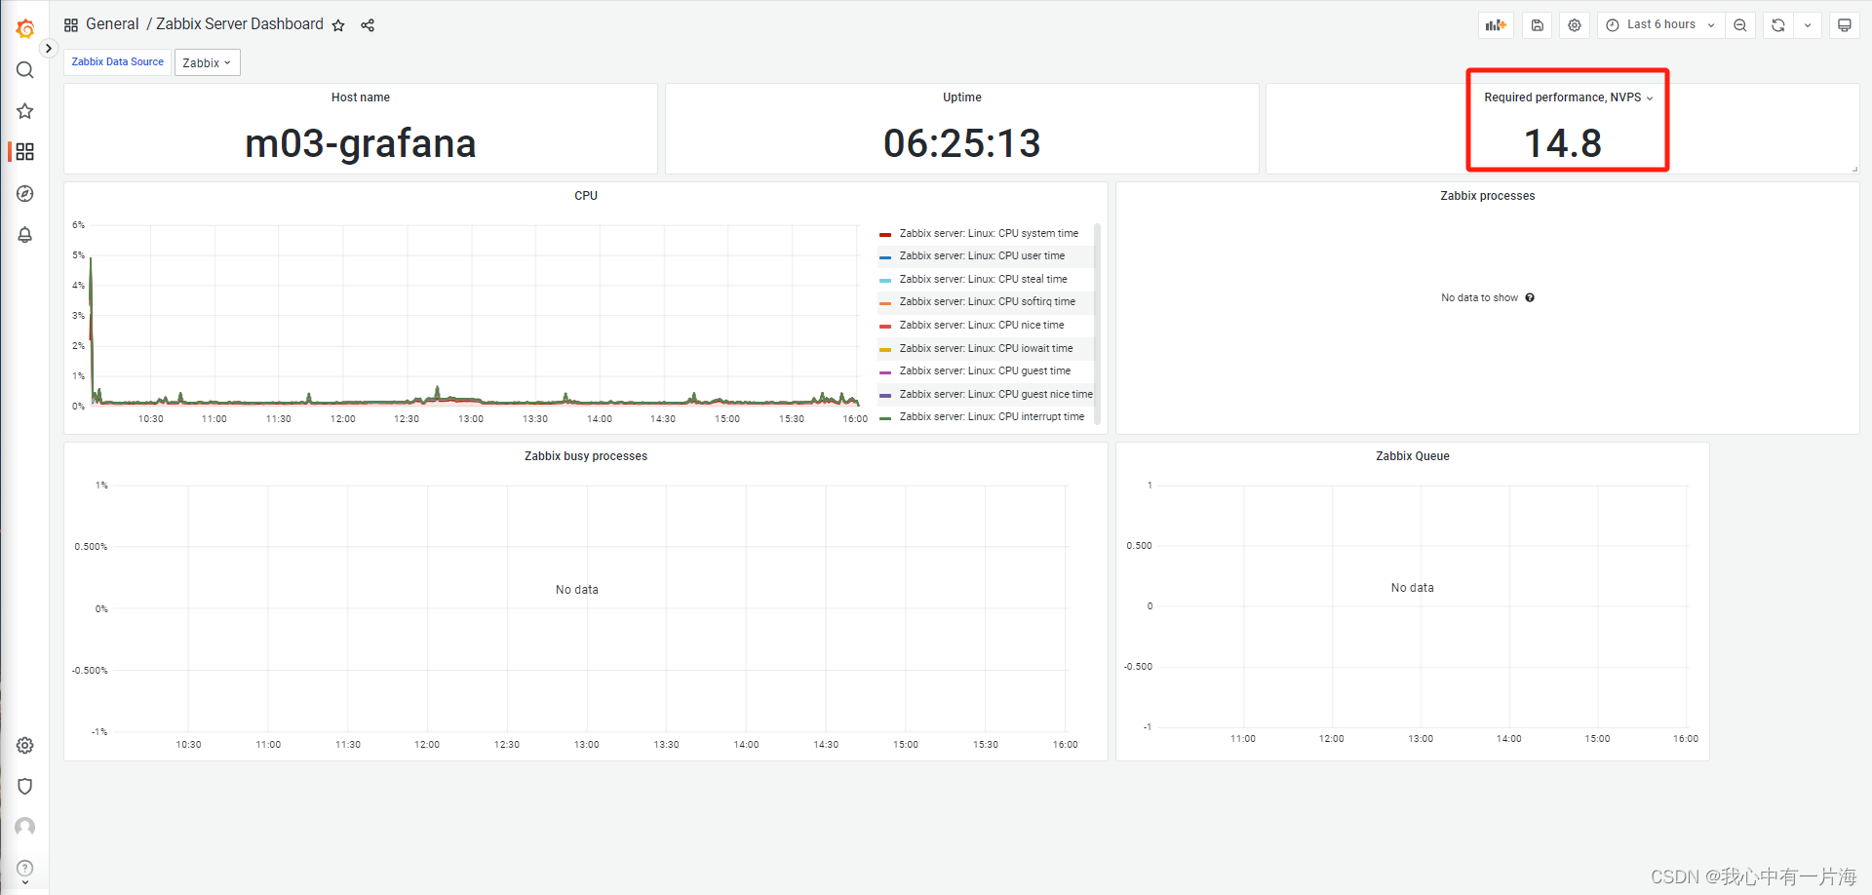Viewport: 1872px width, 895px height.
Task: Click the 14.8 NVPS value
Action: pyautogui.click(x=1563, y=143)
